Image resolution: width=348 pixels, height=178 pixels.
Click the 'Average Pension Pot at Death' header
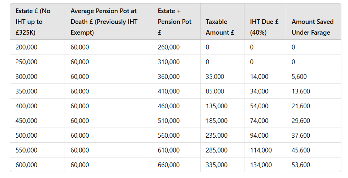tap(104, 22)
